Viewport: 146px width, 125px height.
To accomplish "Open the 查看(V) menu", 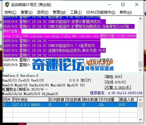I will pyautogui.click(x=27, y=12).
